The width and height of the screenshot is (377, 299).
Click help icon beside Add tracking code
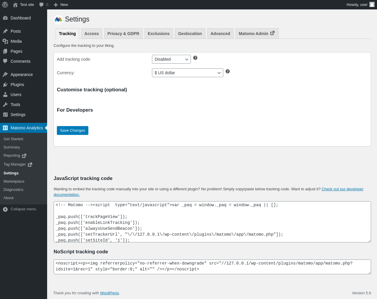pos(195,58)
